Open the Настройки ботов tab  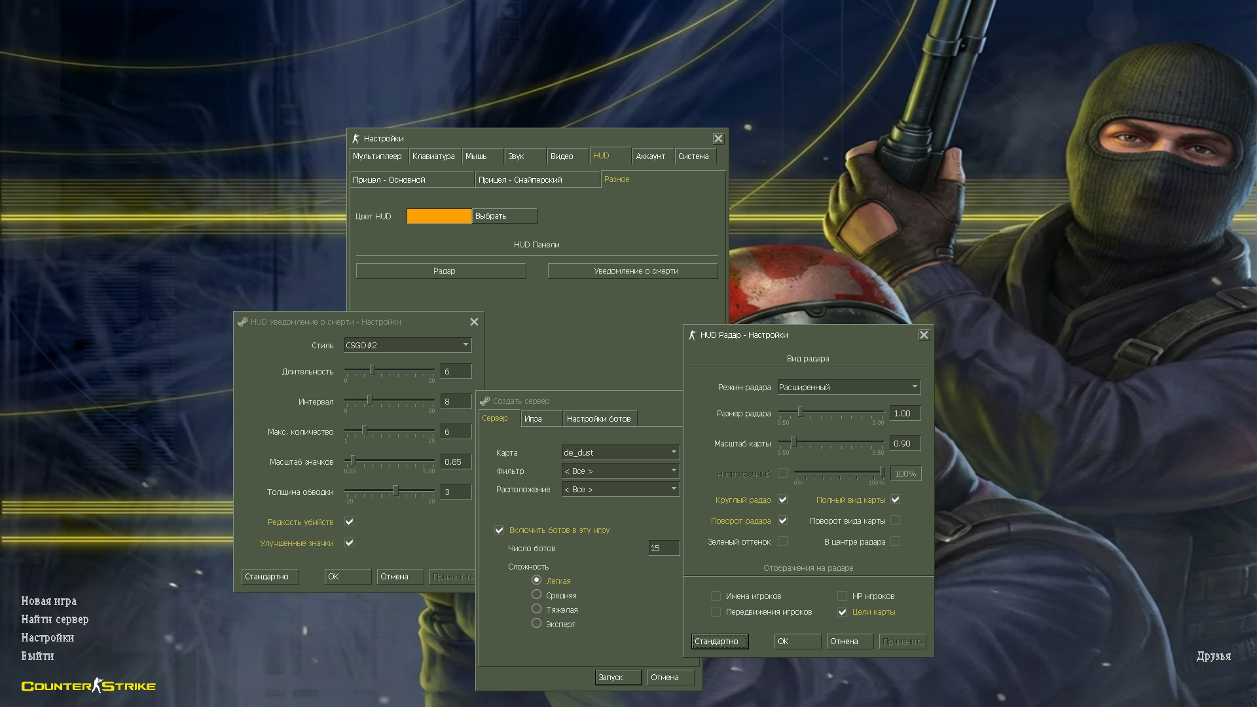(598, 419)
